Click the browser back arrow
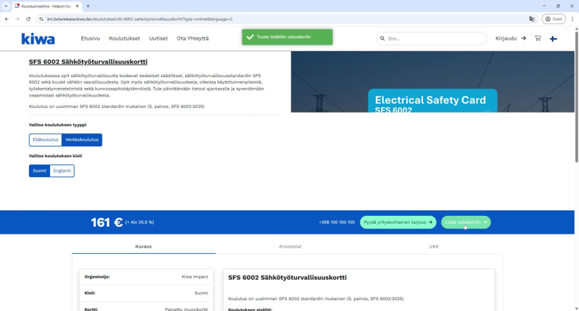579x311 pixels. pos(7,19)
